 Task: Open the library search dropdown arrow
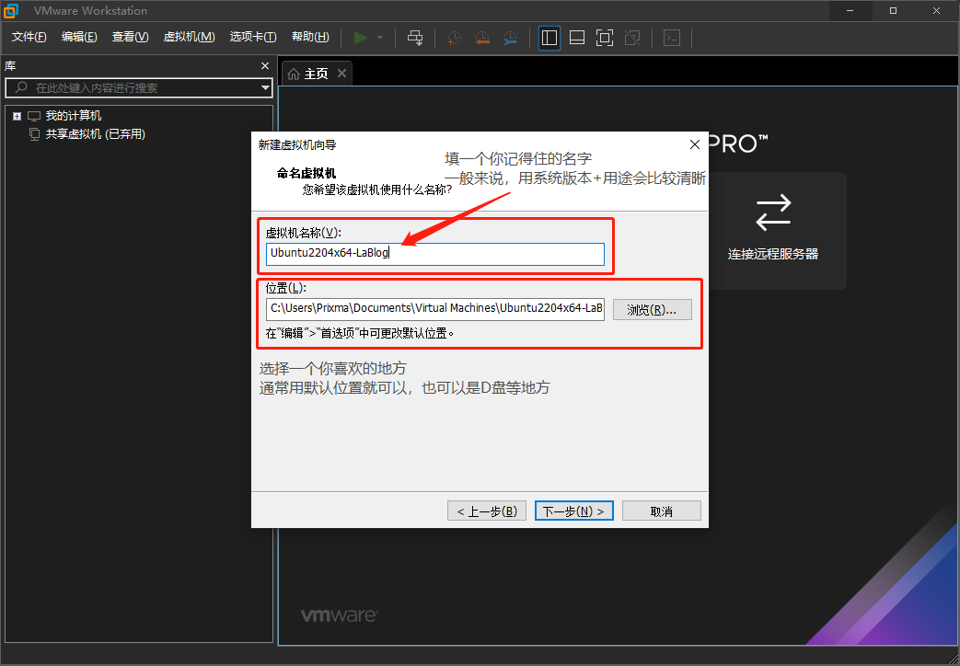click(x=265, y=87)
